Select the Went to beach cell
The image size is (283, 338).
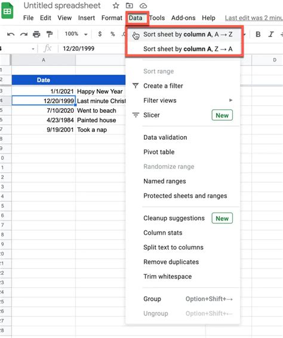100,110
